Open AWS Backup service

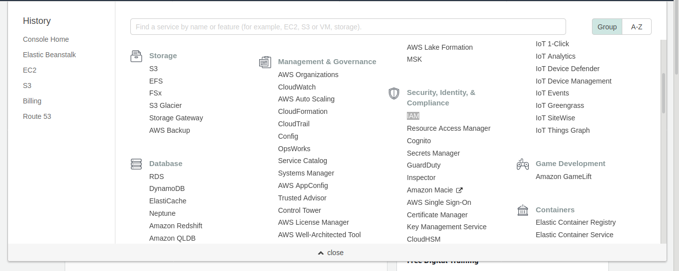(170, 130)
